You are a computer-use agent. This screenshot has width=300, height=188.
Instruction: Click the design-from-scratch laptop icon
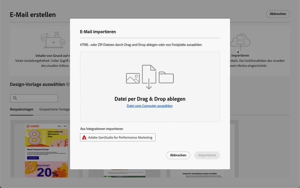click(x=53, y=40)
